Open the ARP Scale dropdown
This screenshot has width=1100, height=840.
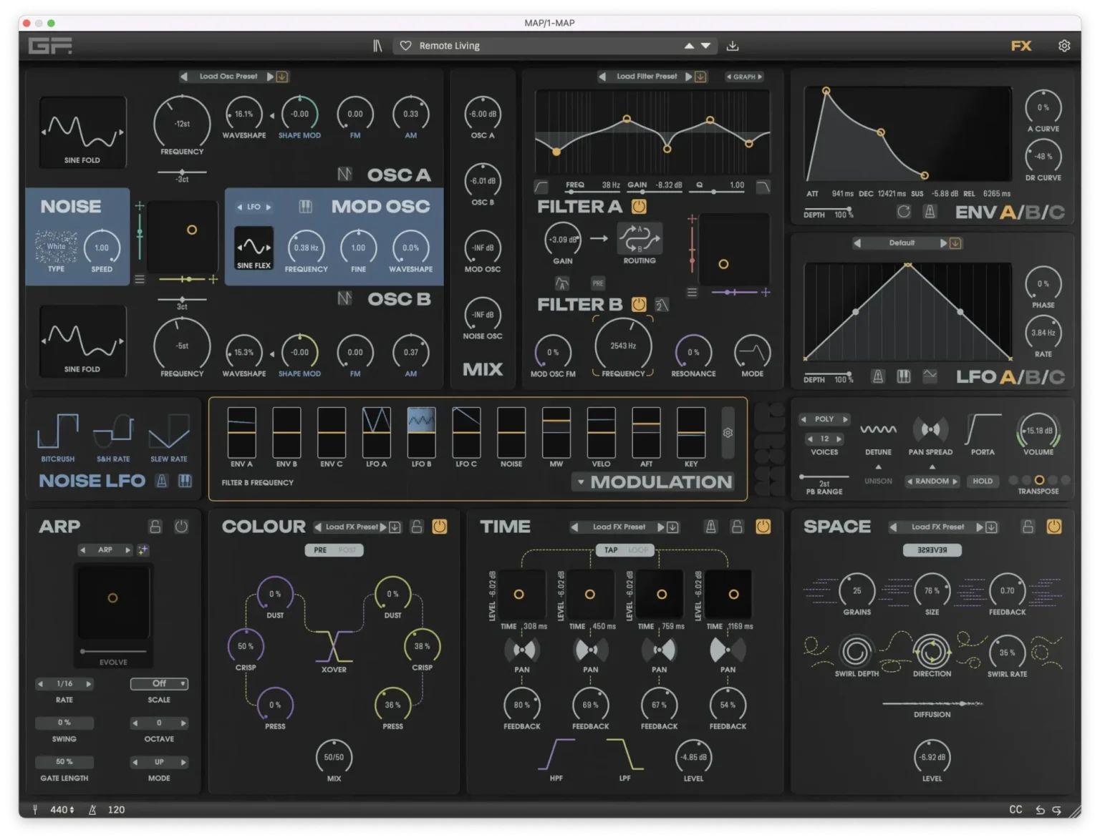pos(159,684)
